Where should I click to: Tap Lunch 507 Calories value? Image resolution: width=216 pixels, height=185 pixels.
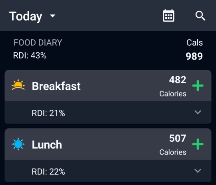173,145
